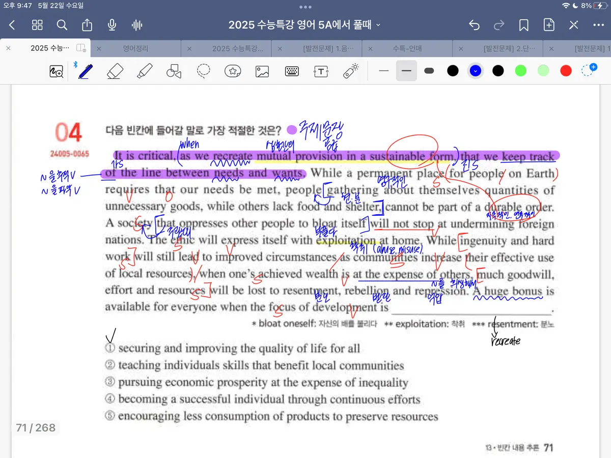Tap answer ⑤ encouraging less consumption
Viewport: 611px width, 458px height.
pyautogui.click(x=271, y=416)
